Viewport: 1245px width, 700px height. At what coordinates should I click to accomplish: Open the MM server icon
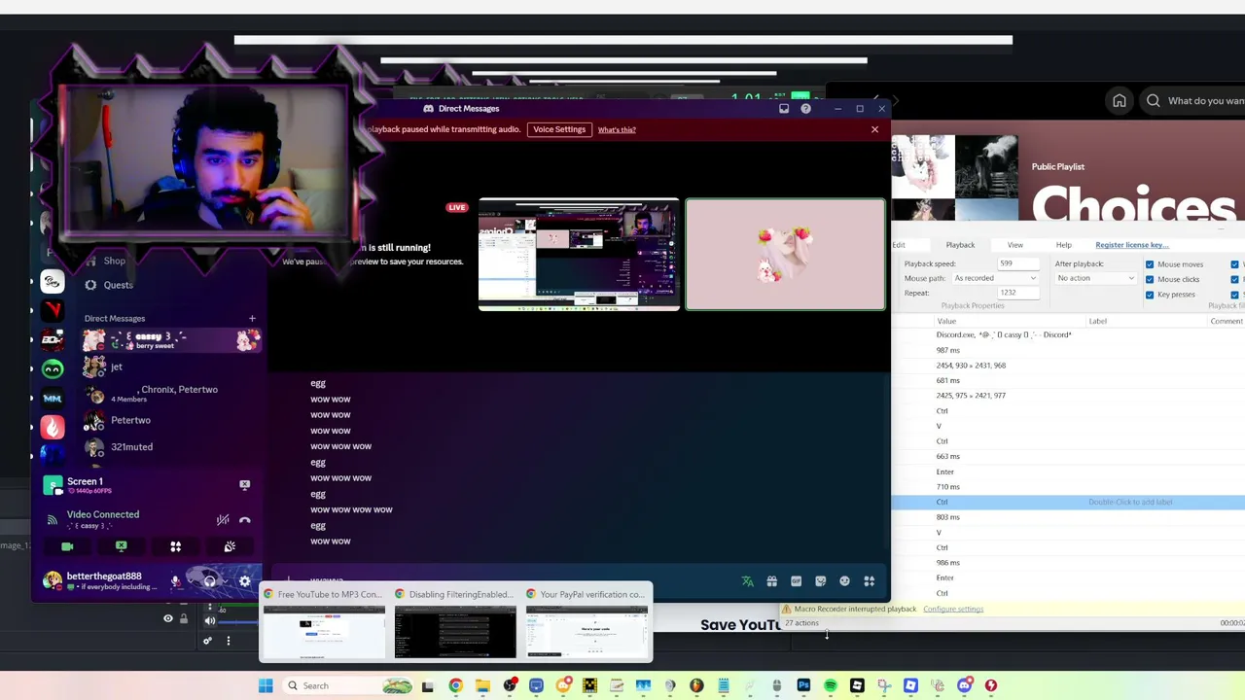point(53,398)
